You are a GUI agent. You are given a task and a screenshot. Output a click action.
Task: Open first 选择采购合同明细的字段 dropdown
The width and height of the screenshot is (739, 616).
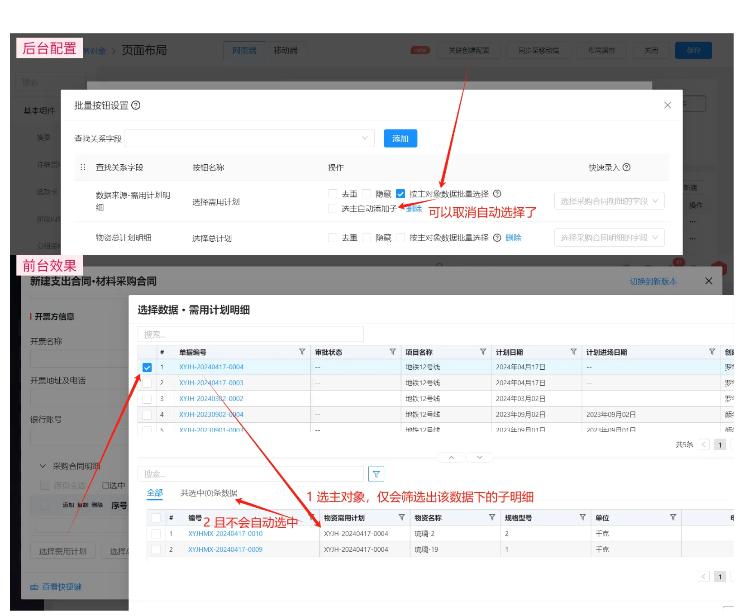pos(609,201)
